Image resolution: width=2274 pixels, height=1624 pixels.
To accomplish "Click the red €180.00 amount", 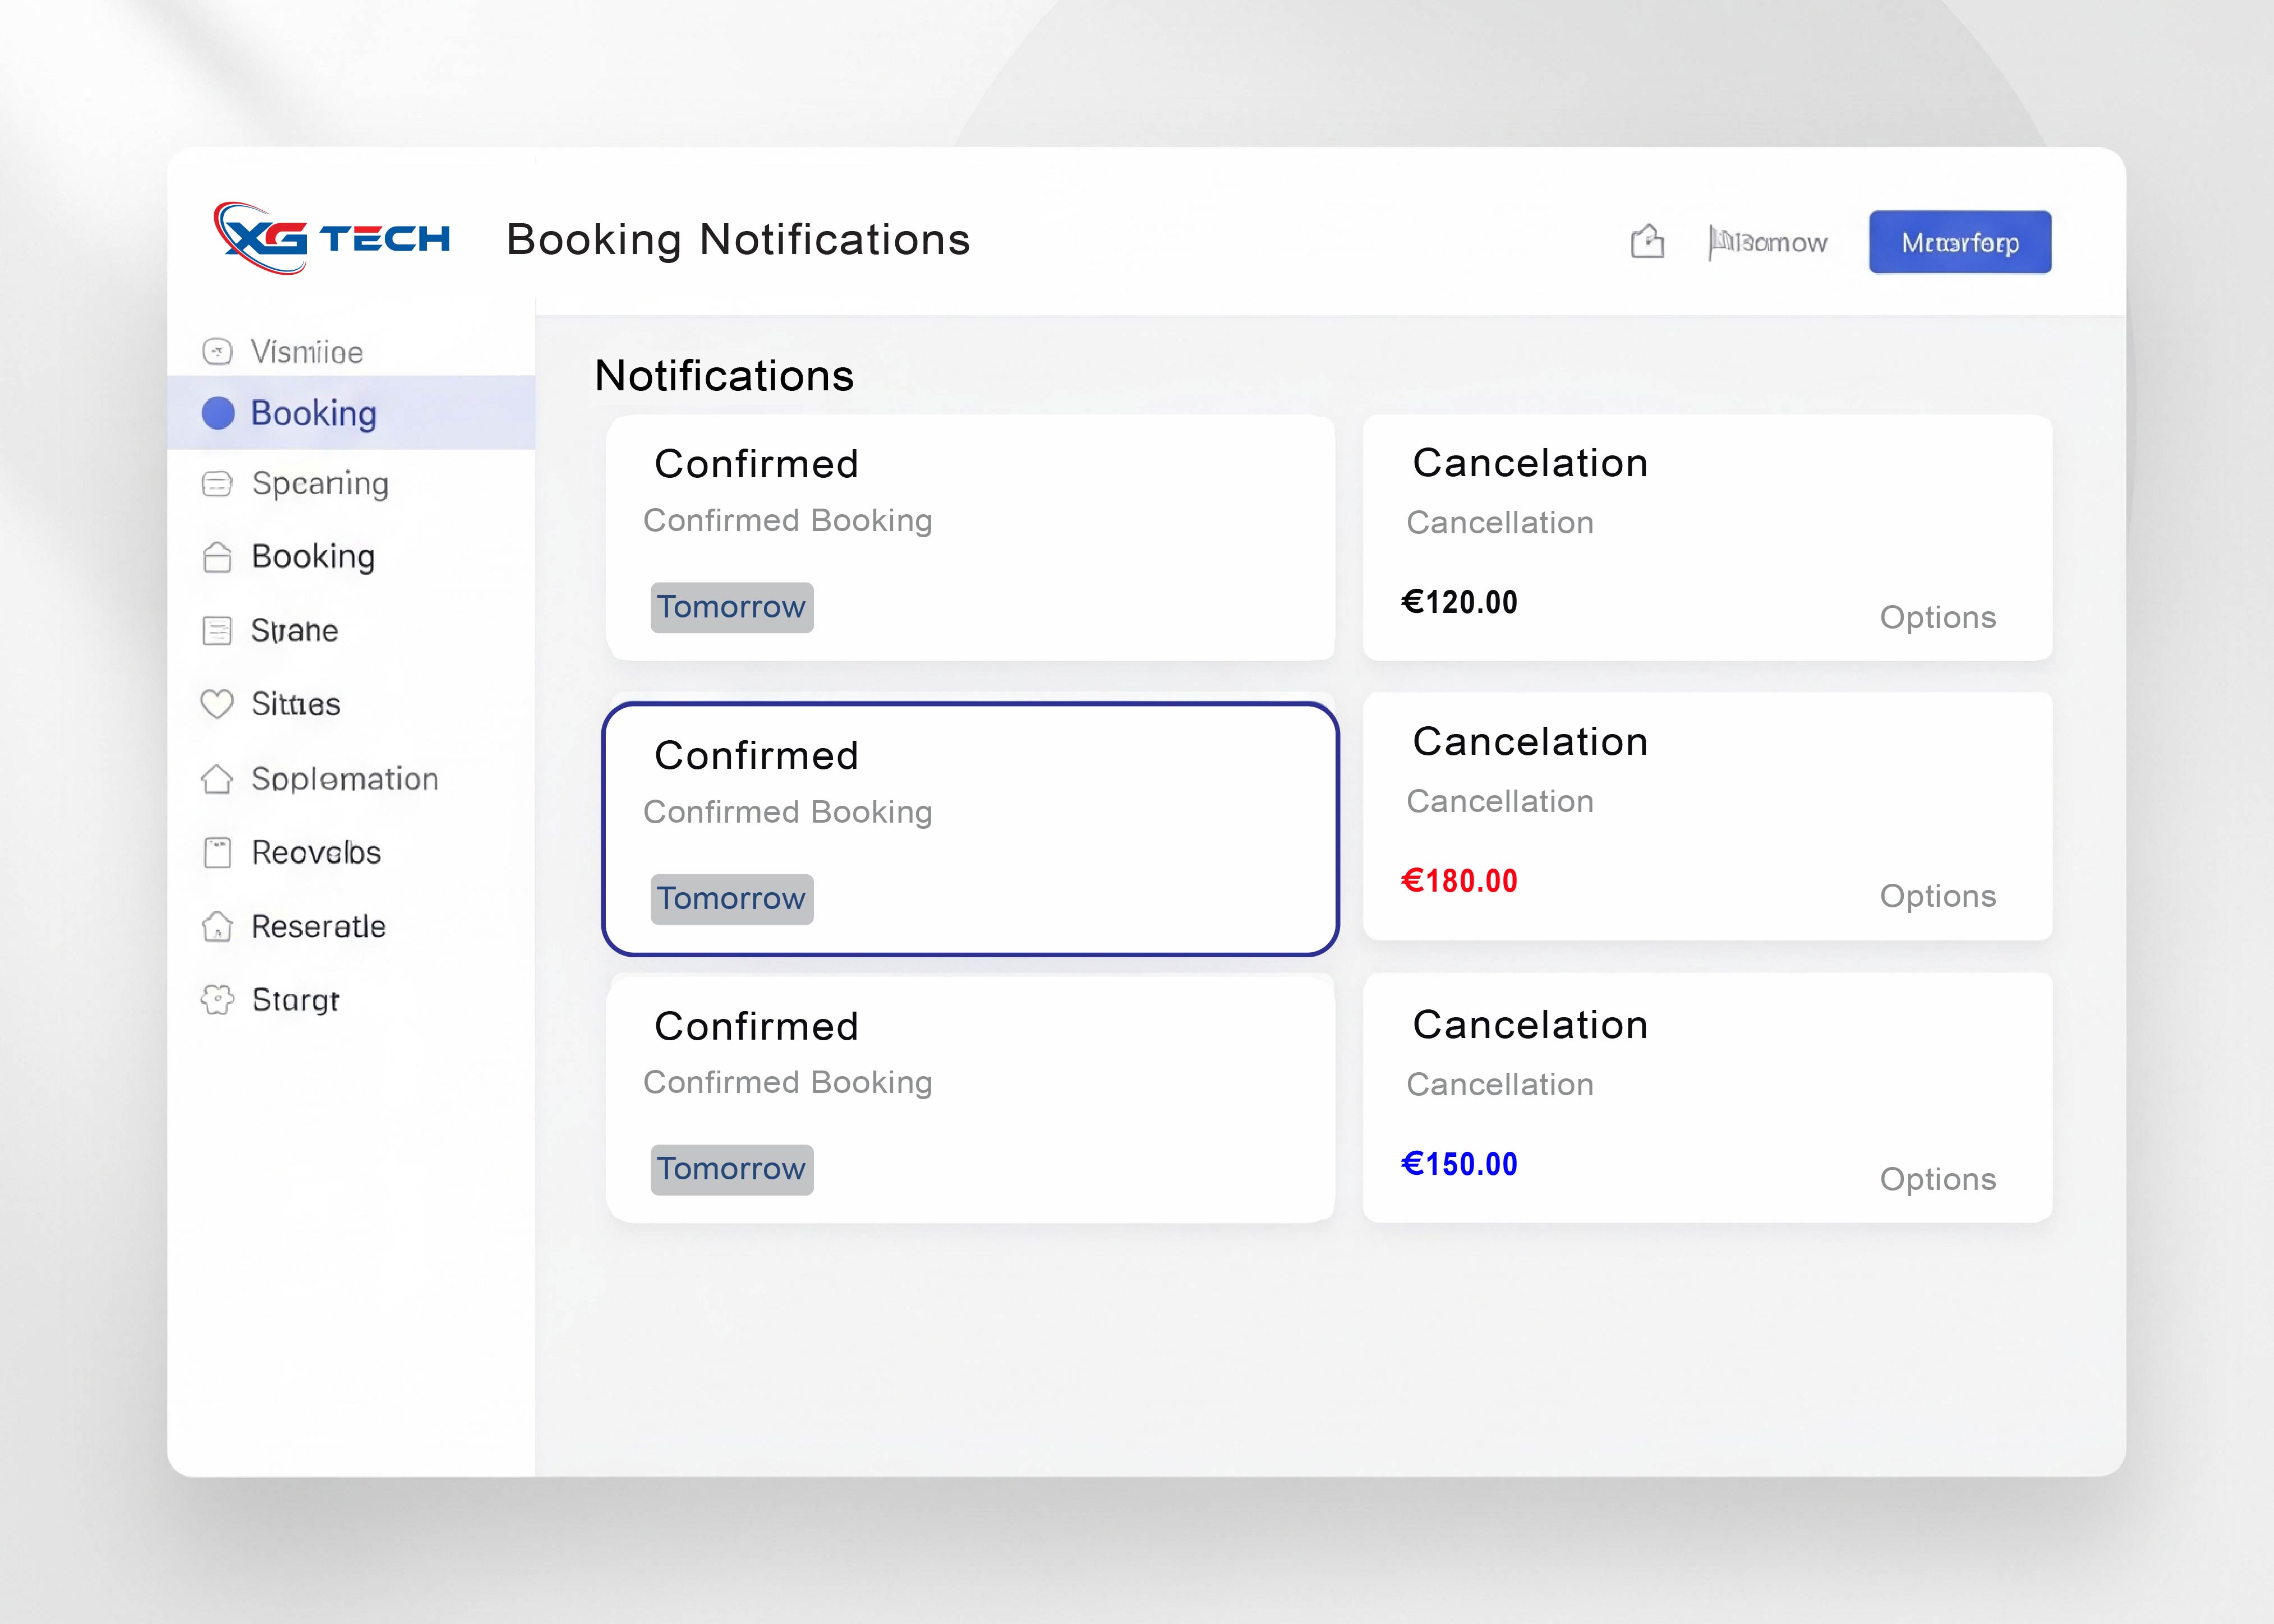I will point(1459,881).
